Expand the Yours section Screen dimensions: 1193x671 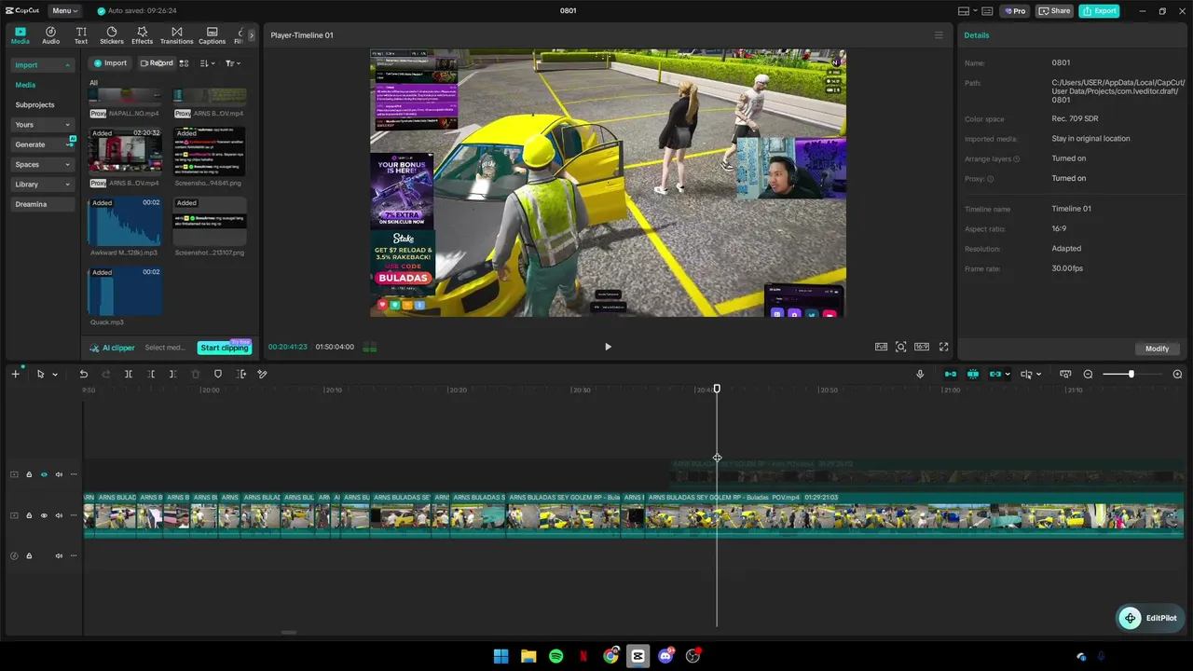(x=43, y=125)
